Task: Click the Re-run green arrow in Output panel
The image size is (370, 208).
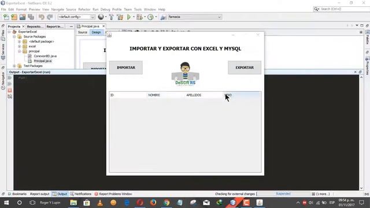Action: tap(10, 77)
